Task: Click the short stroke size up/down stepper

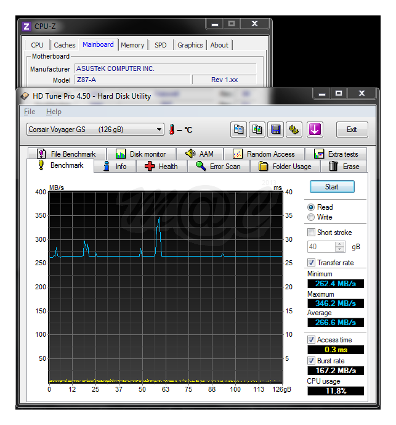Action: (x=340, y=247)
